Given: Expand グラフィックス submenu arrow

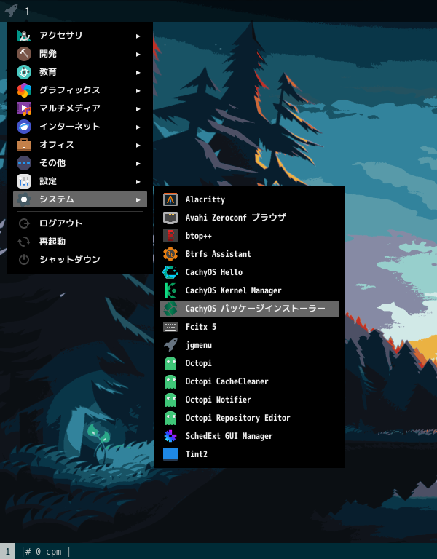Looking at the screenshot, I should click(x=138, y=90).
